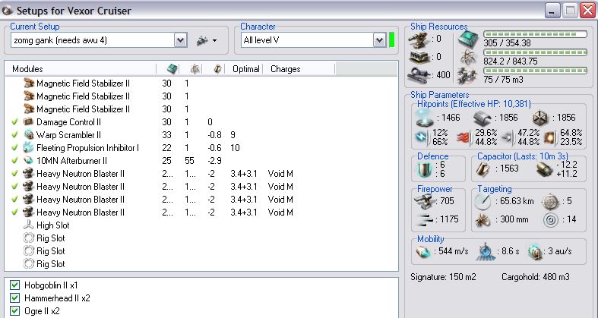Image resolution: width=598 pixels, height=318 pixels.
Task: Click the empty High Slot icon
Action: (29, 225)
